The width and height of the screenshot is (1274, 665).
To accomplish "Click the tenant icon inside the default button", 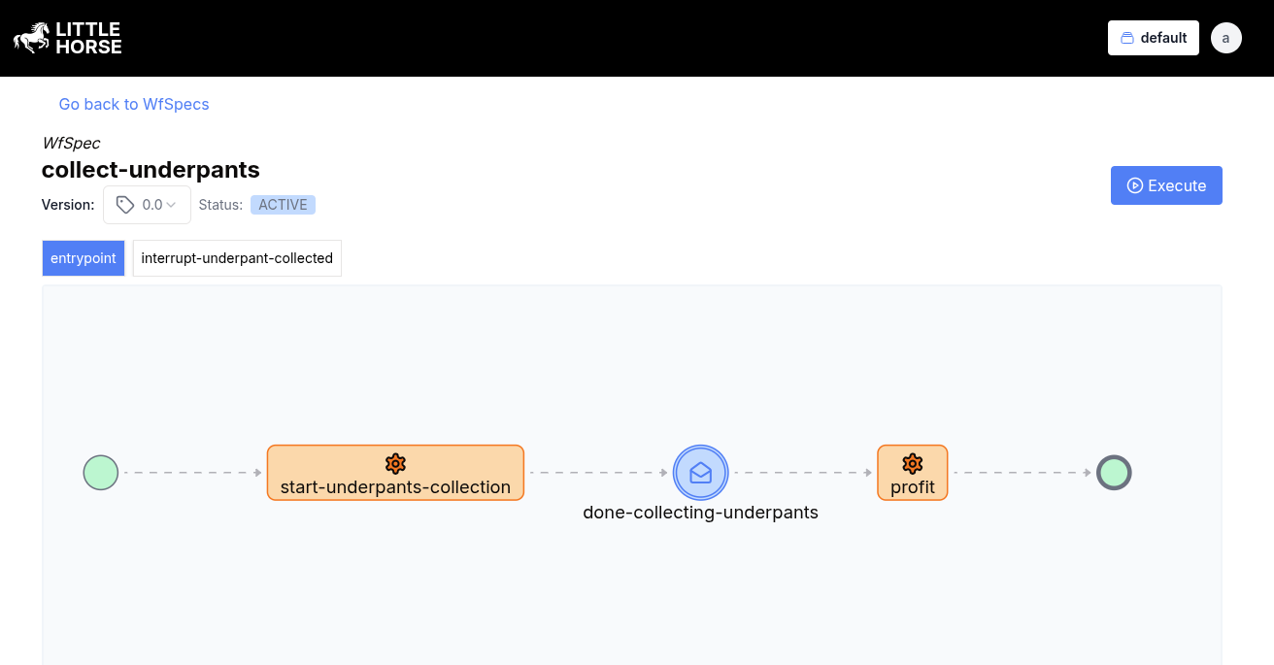I will coord(1126,37).
